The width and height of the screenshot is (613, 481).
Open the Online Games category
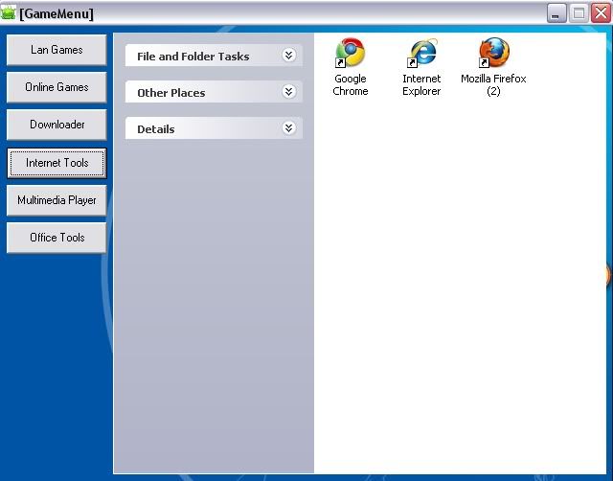pyautogui.click(x=57, y=87)
